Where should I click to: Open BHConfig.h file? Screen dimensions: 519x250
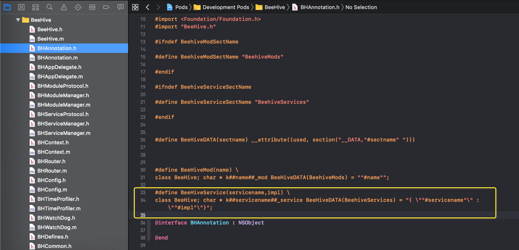tap(64, 180)
